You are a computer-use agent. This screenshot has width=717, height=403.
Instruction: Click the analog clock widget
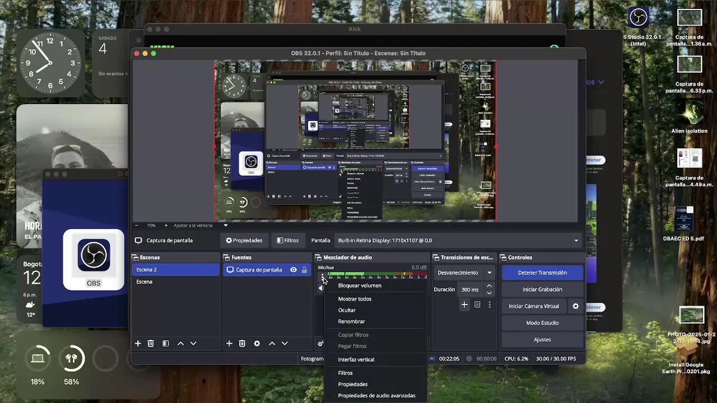point(50,63)
